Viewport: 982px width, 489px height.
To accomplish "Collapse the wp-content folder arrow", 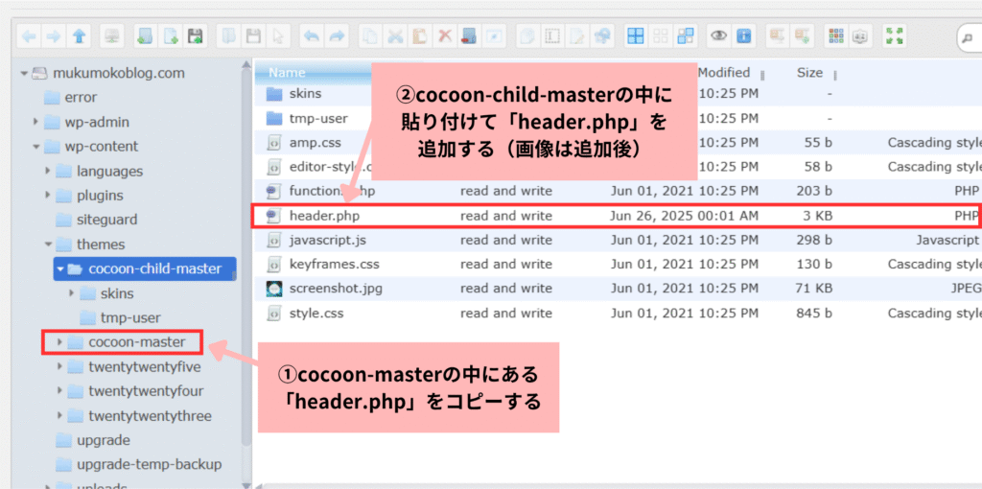I will click(x=35, y=147).
